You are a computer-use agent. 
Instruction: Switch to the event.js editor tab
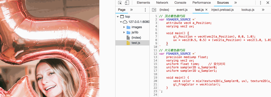[x=182, y=10]
